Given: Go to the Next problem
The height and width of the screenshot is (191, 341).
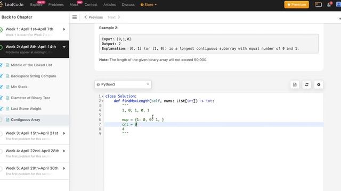Looking at the screenshot, I should pyautogui.click(x=114, y=18).
